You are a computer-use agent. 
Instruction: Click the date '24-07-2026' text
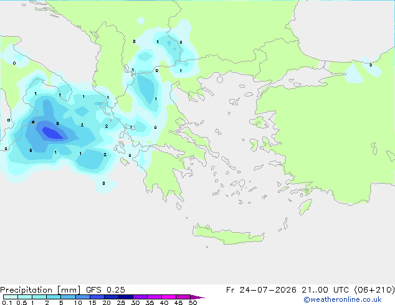268,290
